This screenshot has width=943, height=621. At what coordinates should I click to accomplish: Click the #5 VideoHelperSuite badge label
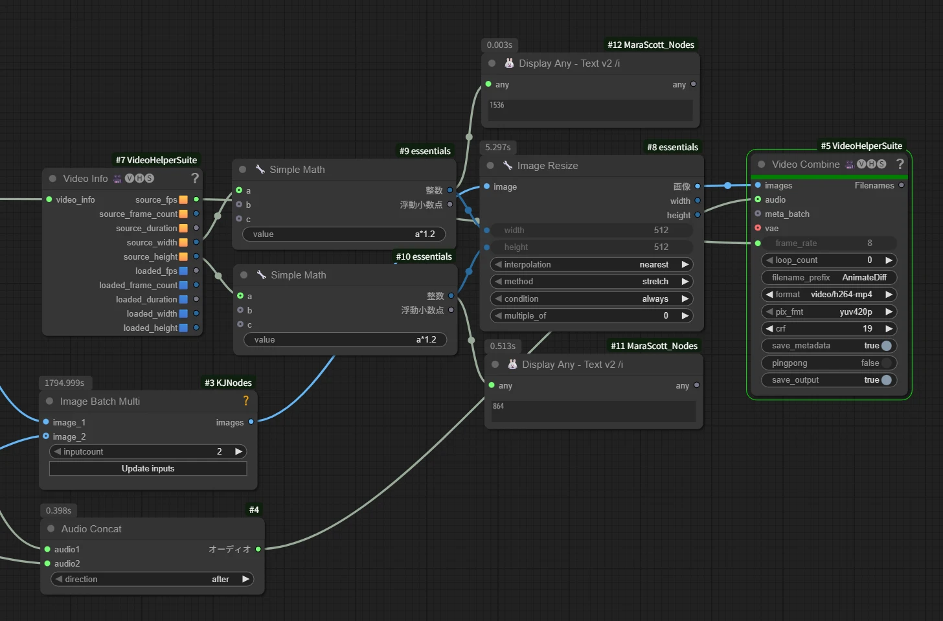point(861,146)
